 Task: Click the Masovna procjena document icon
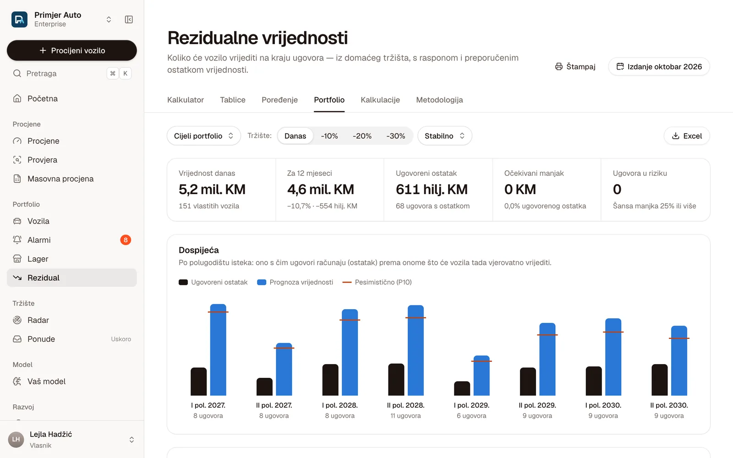(17, 179)
